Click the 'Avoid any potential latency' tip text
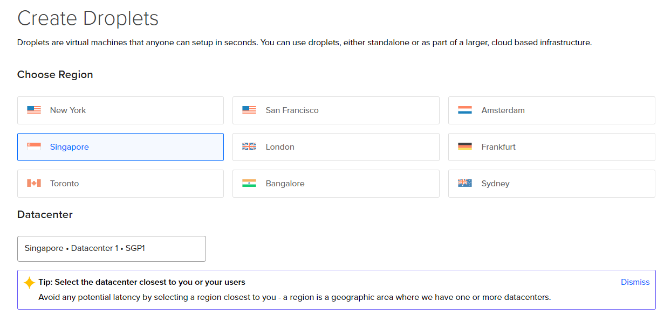Image resolution: width=664 pixels, height=322 pixels. click(x=295, y=297)
